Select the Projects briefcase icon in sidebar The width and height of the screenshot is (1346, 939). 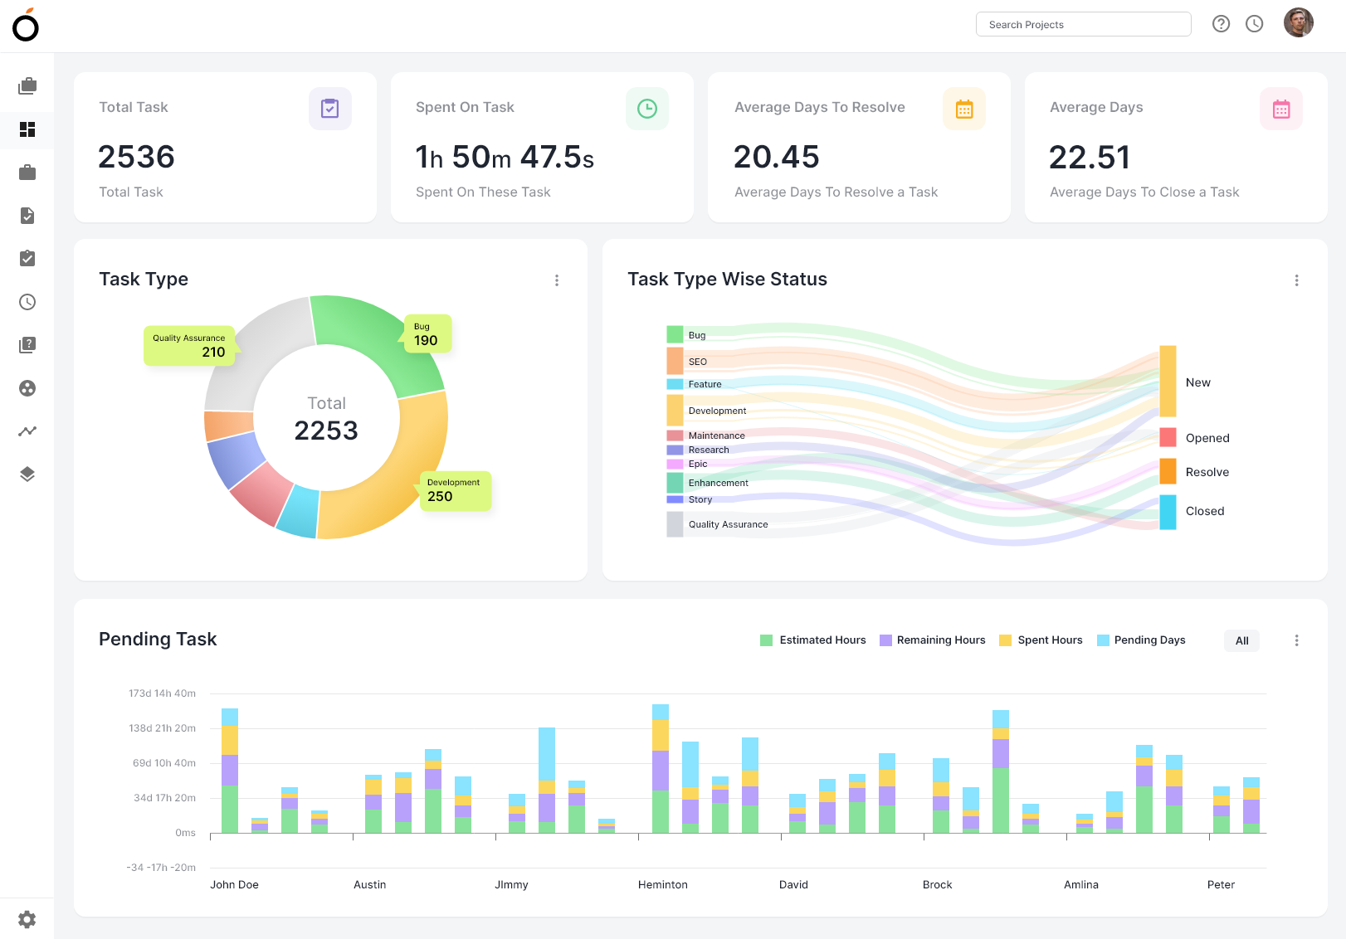27,173
